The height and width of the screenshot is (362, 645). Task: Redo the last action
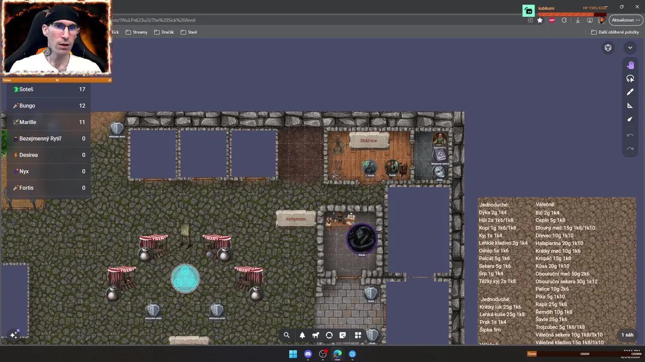[x=630, y=149]
